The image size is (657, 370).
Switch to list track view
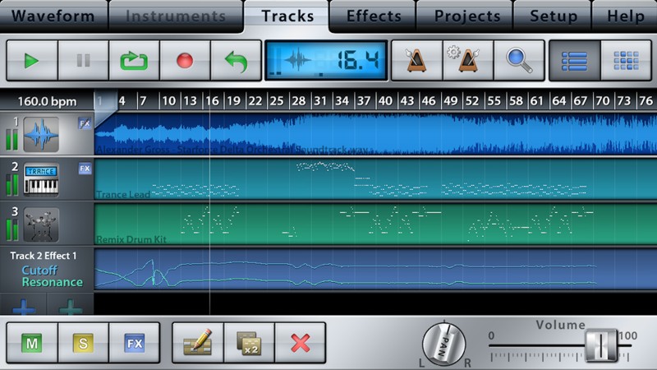pos(574,60)
